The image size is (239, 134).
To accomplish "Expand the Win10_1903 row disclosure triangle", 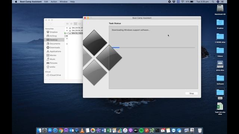I will coord(67,33).
